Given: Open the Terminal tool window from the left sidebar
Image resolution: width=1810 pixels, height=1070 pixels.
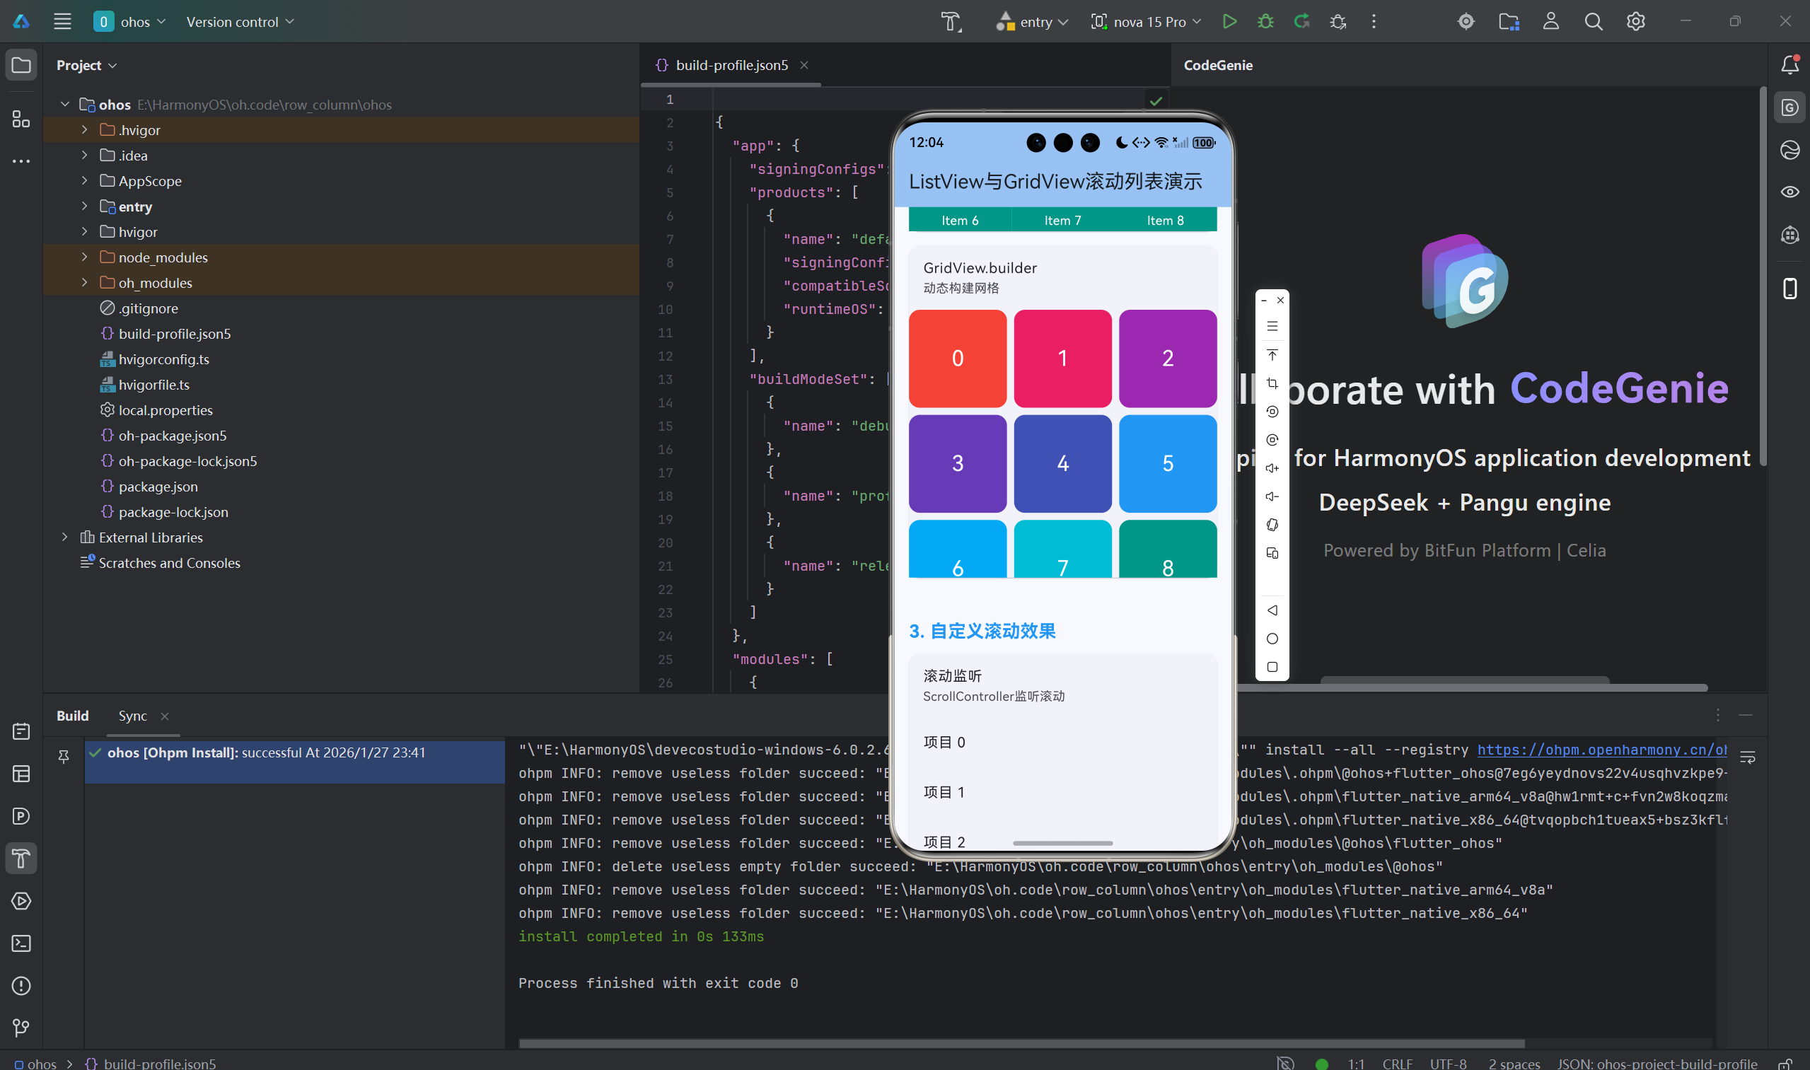Looking at the screenshot, I should (x=21, y=943).
